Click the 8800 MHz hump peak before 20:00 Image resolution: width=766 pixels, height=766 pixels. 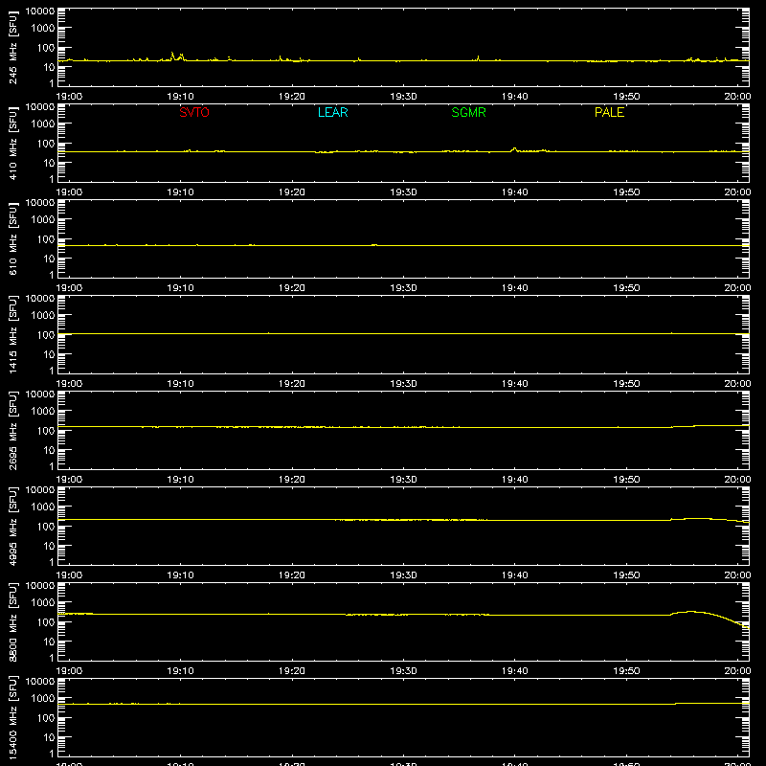(690, 611)
